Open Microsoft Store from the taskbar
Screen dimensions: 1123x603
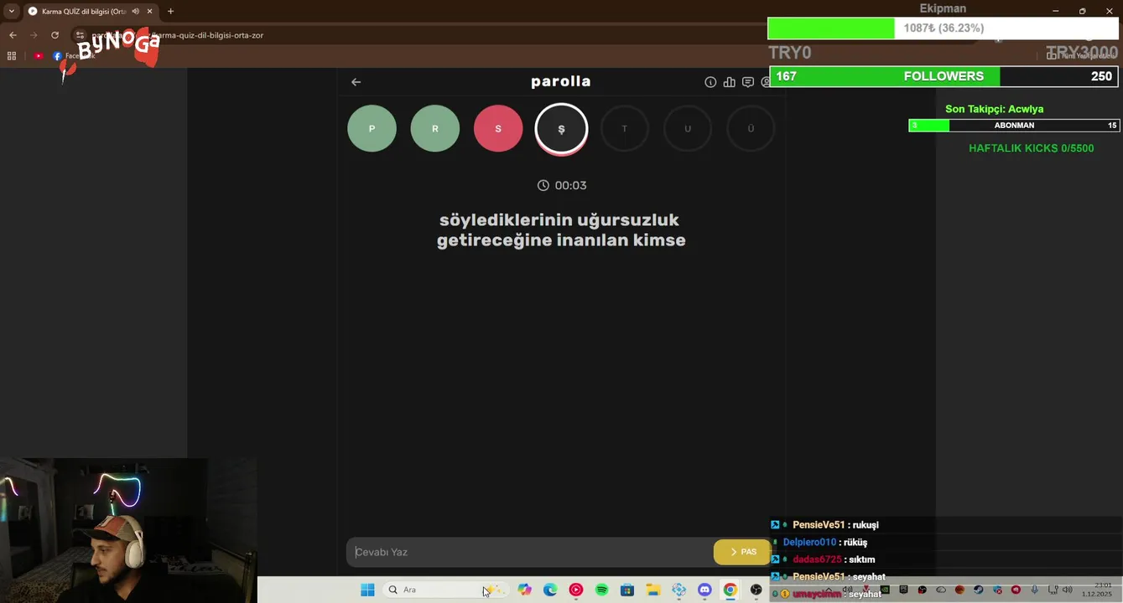[x=627, y=590]
